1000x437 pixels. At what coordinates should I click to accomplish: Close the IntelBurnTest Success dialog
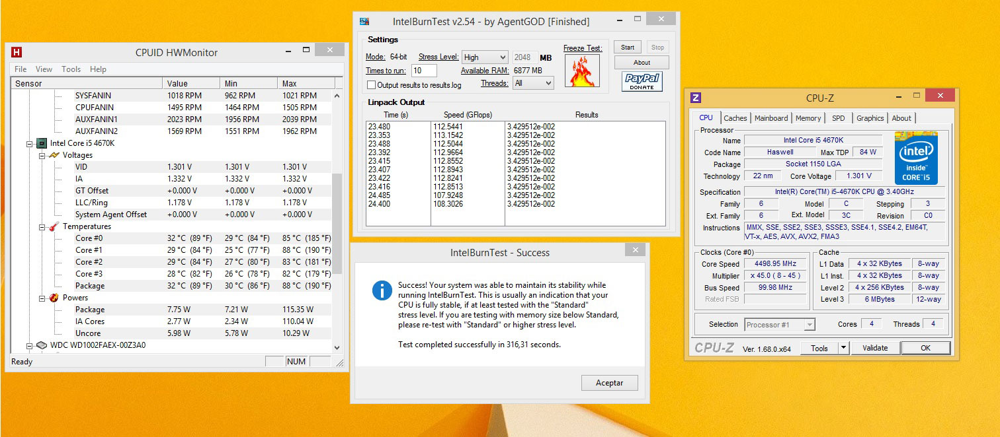click(635, 251)
